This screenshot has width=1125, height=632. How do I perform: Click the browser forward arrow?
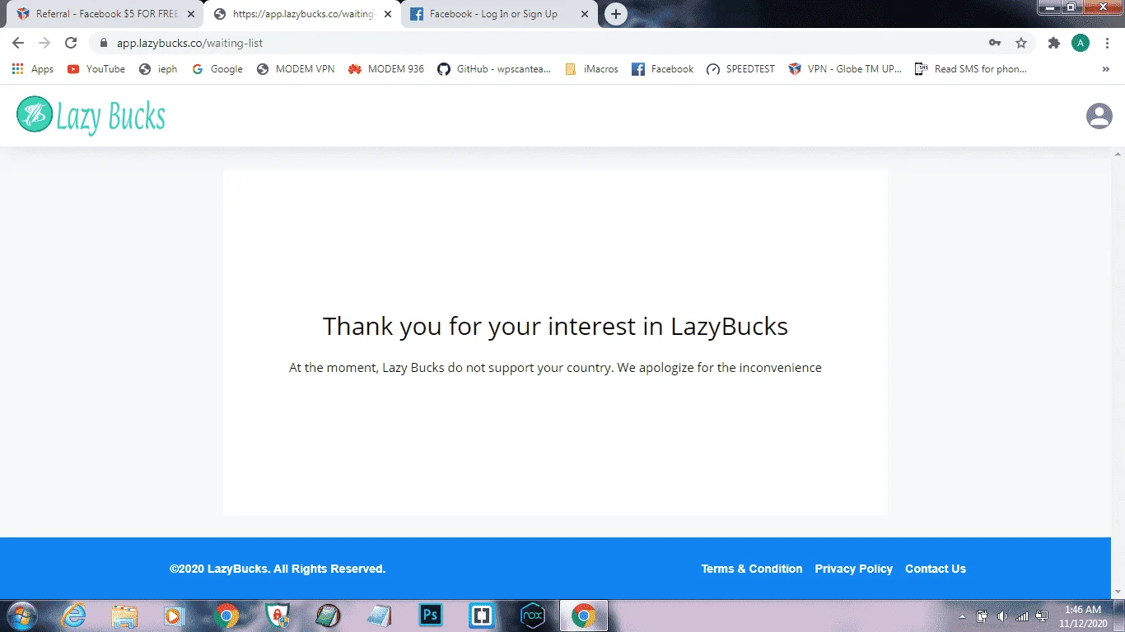pos(44,43)
